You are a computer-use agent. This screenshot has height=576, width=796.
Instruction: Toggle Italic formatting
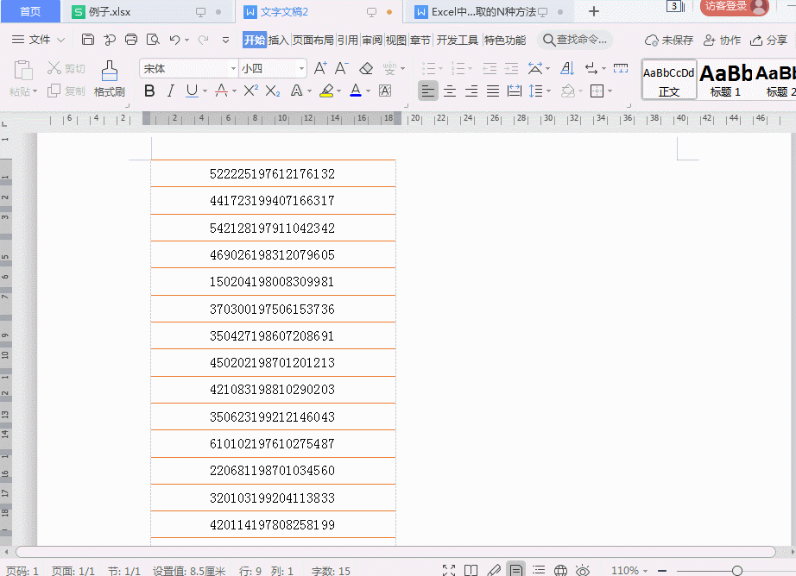point(171,91)
